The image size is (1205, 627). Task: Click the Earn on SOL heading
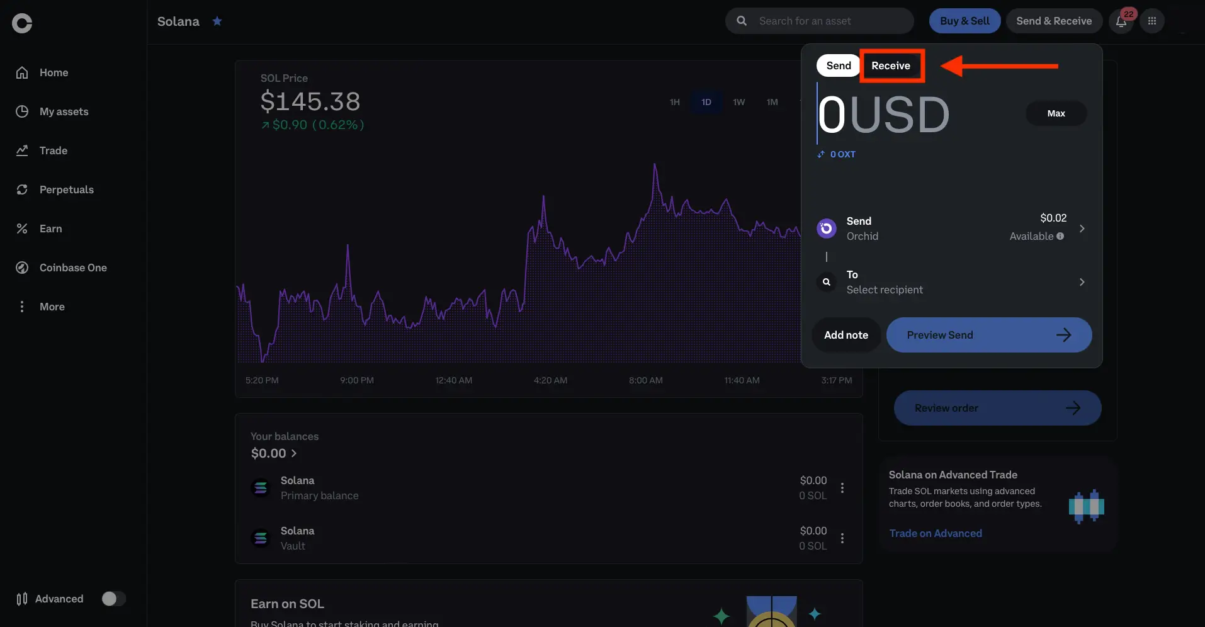(x=287, y=604)
